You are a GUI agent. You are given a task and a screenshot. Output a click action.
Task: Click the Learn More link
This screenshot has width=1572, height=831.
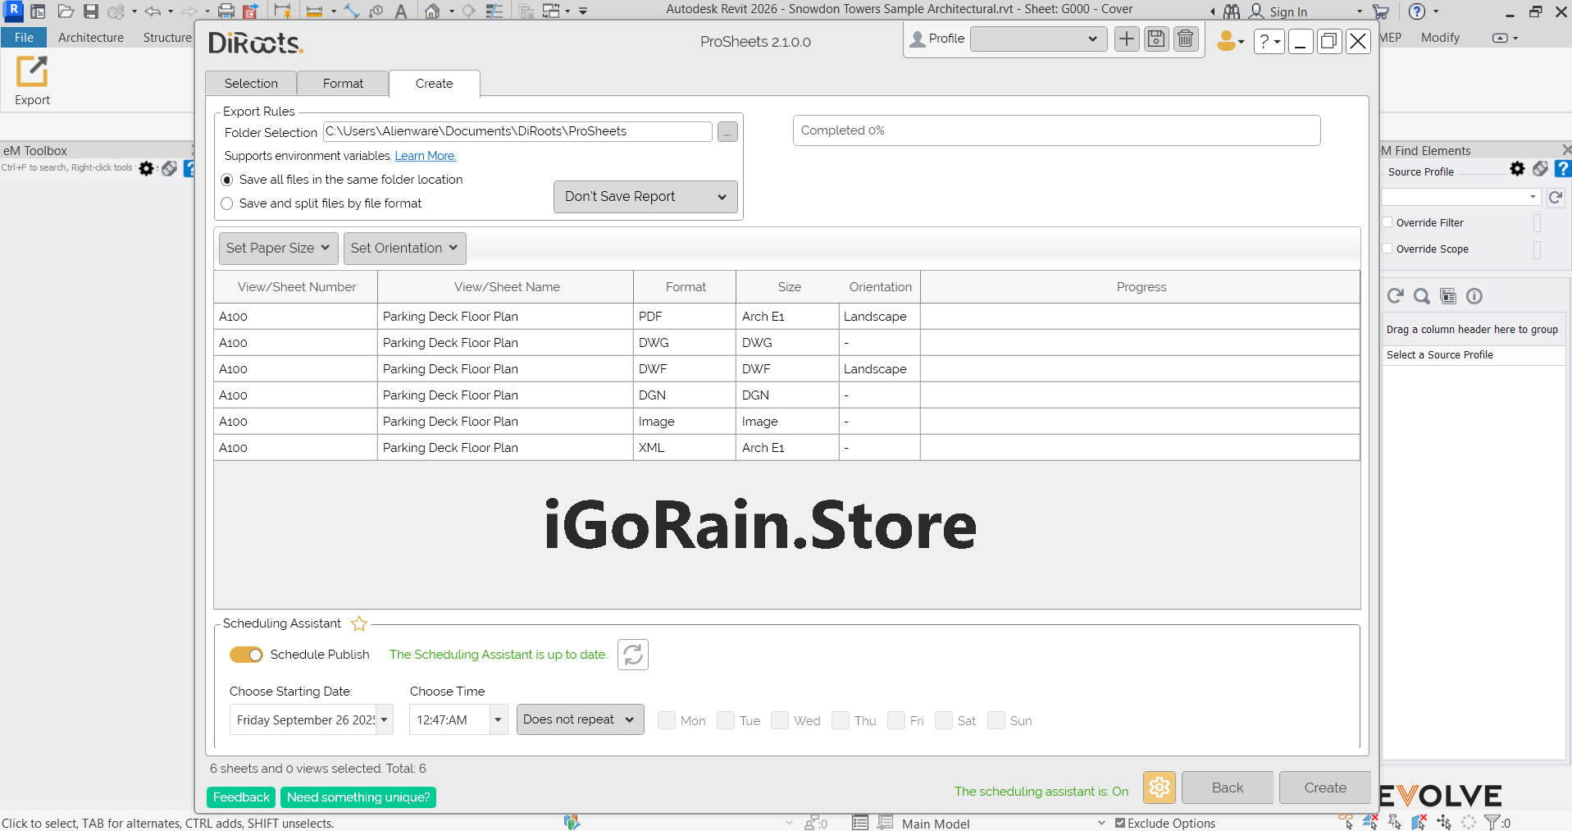click(x=425, y=156)
